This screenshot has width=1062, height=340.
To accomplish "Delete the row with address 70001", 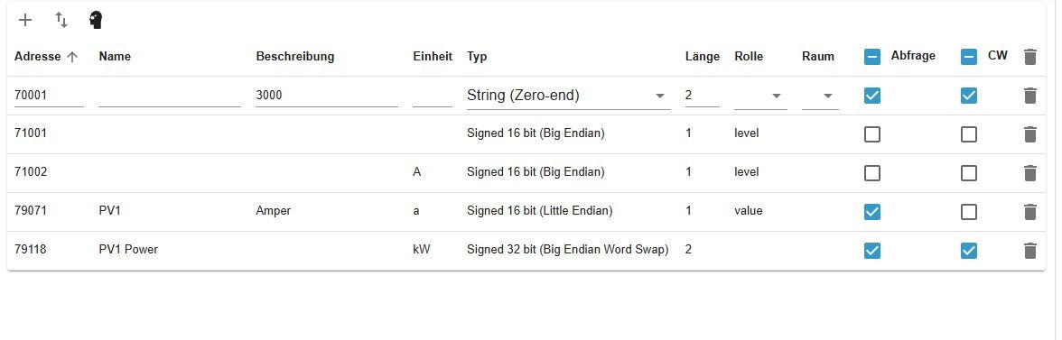I will tap(1030, 96).
